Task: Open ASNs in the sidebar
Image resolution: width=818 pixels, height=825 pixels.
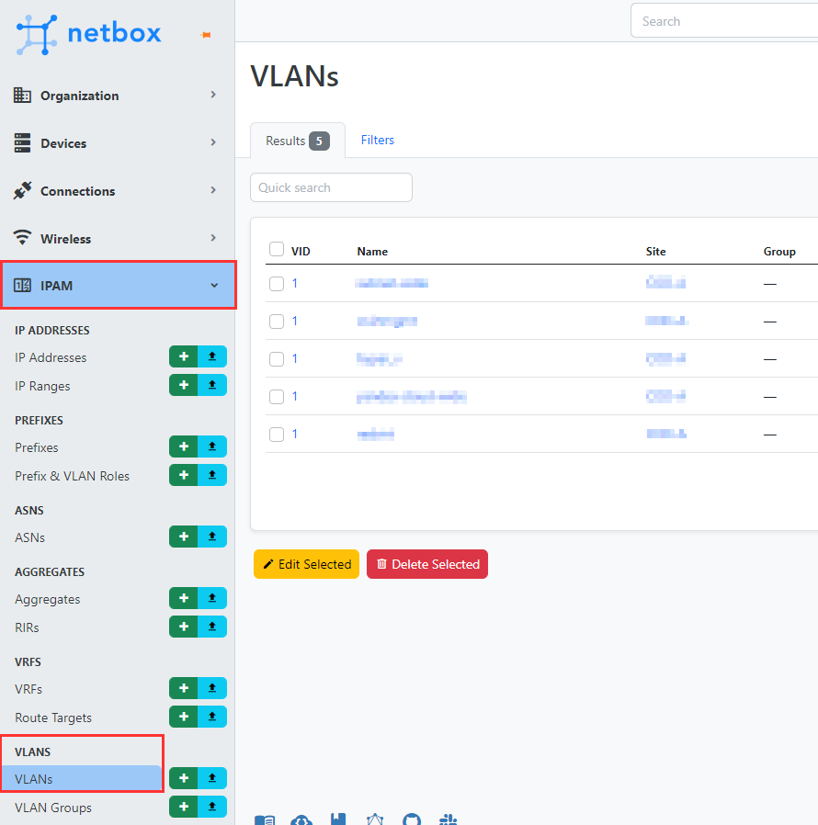Action: pos(29,537)
